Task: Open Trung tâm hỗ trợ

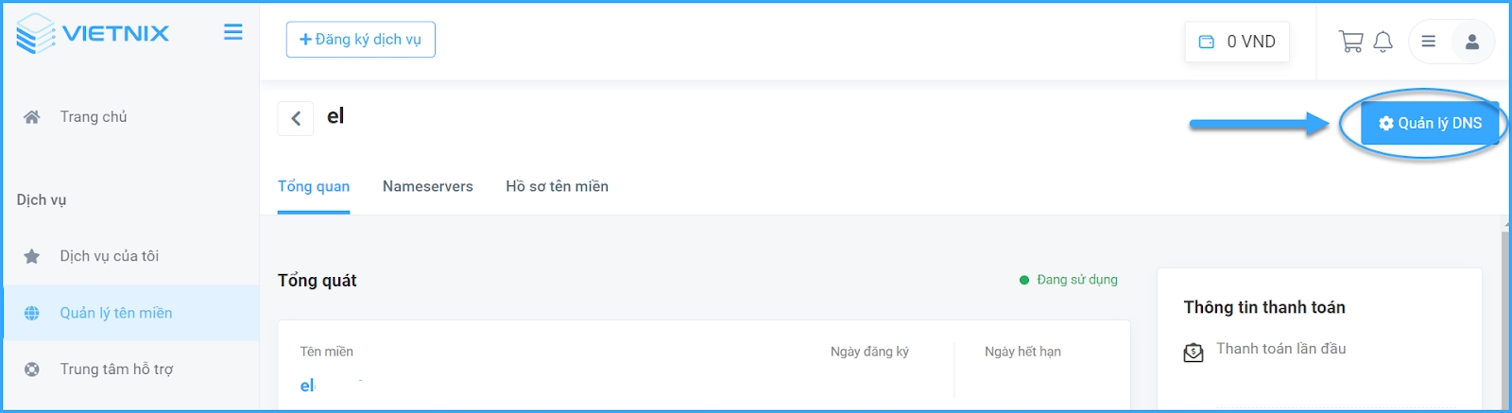Action: 116,370
